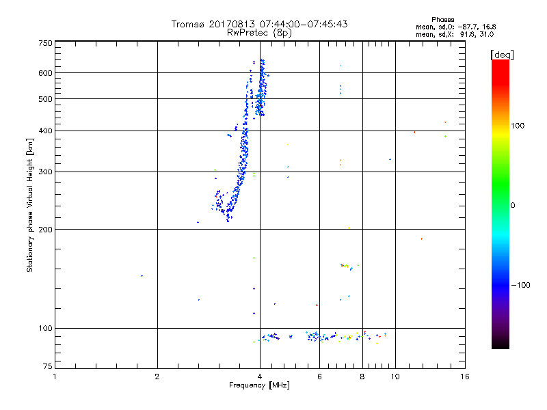Click the '2' x-axis tick label
The height and width of the screenshot is (410, 547).
point(157,377)
